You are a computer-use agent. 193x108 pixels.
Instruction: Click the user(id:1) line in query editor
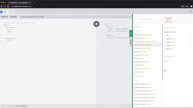click(11, 27)
